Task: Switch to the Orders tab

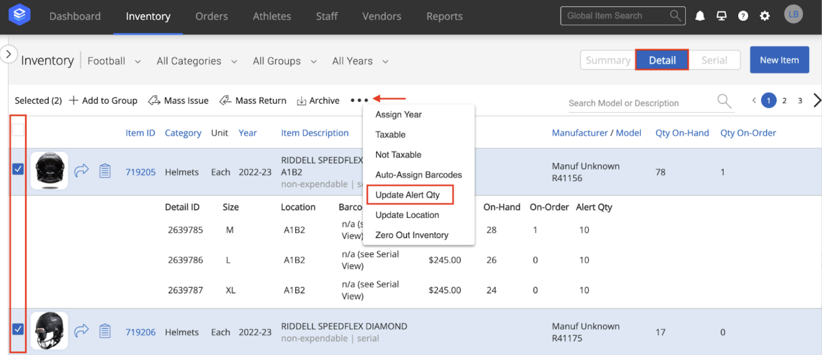Action: [211, 16]
